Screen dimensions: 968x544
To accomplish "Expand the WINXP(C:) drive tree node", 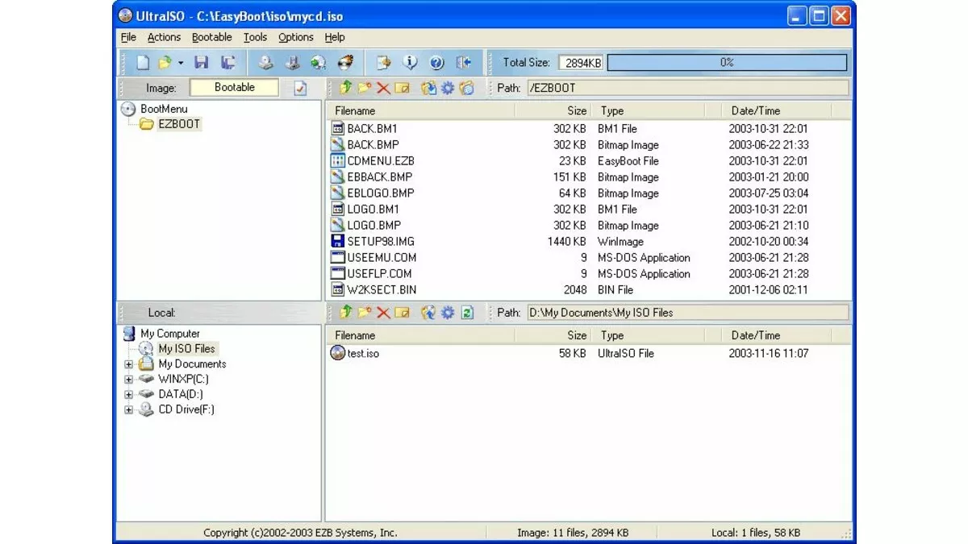I will 128,379.
